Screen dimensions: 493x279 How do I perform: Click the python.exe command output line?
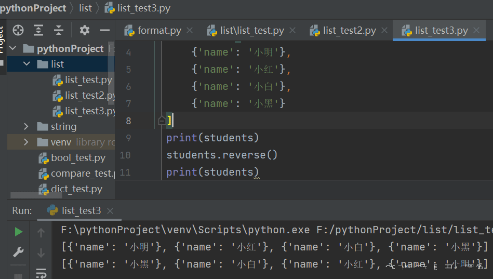tap(277, 230)
